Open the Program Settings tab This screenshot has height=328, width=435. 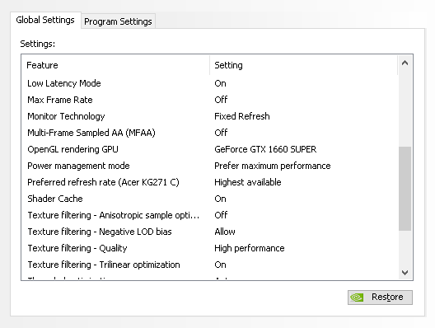118,21
